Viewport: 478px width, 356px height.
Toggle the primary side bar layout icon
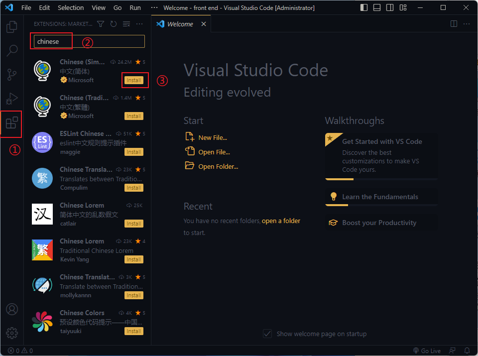(364, 7)
